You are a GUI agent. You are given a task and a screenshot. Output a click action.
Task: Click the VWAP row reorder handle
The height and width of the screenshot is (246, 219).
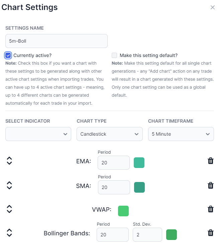coord(9,209)
